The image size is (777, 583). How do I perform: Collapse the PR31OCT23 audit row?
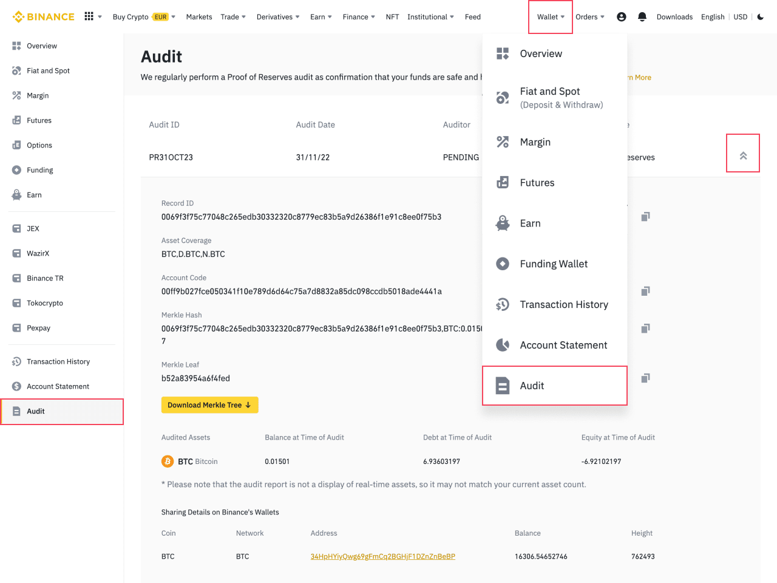coord(743,156)
